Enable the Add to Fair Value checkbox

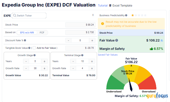point(34,48)
